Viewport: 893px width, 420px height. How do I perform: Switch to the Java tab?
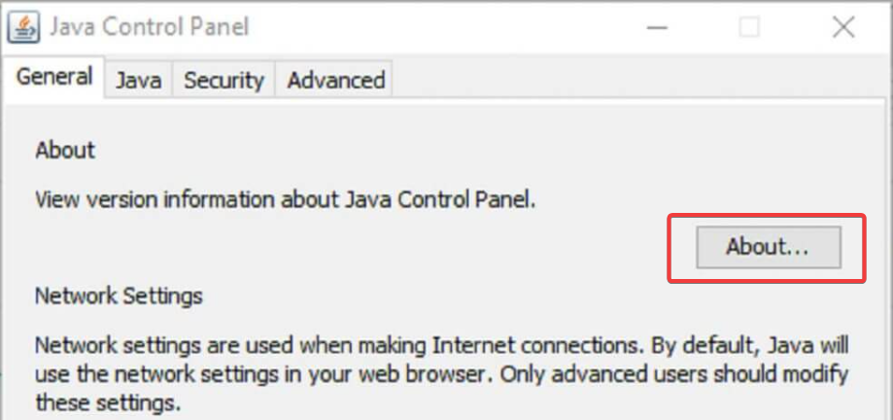pos(138,80)
